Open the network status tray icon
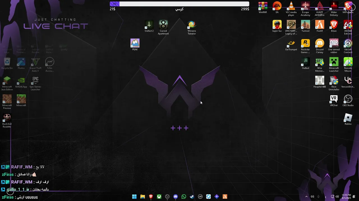The height and width of the screenshot is (201, 359). [x=333, y=197]
